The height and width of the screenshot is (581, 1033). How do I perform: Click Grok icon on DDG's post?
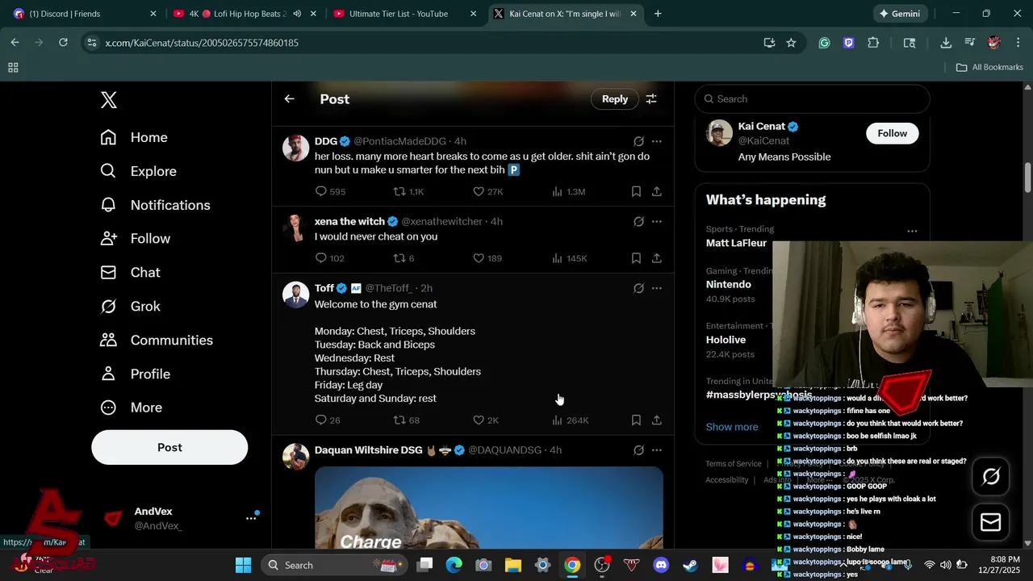[x=638, y=141]
